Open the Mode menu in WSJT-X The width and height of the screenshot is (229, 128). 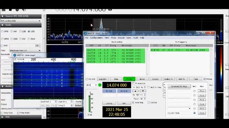click(113, 38)
